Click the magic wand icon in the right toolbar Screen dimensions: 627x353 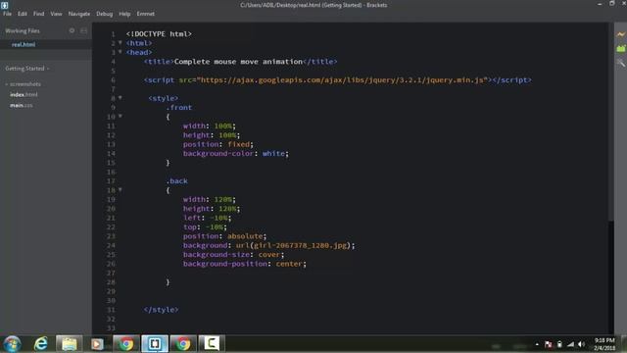click(620, 63)
